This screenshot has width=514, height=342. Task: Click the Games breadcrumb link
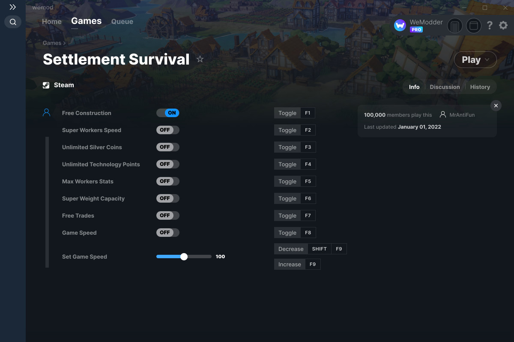(x=52, y=43)
